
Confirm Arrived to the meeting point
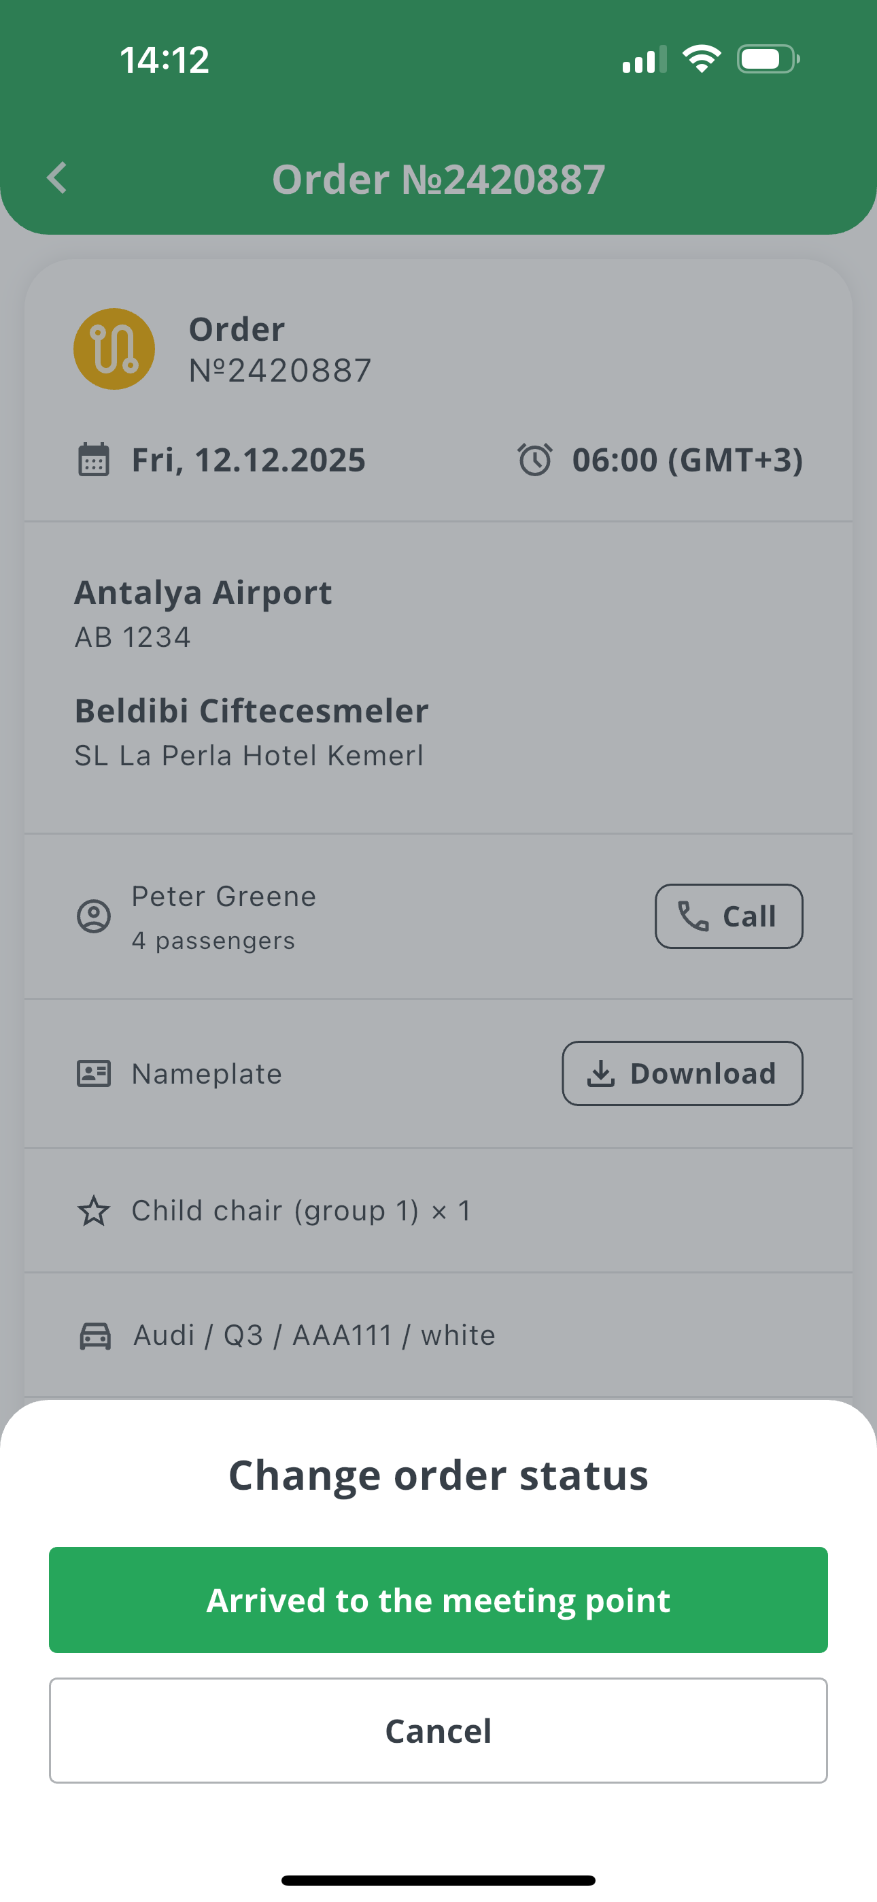coord(439,1600)
